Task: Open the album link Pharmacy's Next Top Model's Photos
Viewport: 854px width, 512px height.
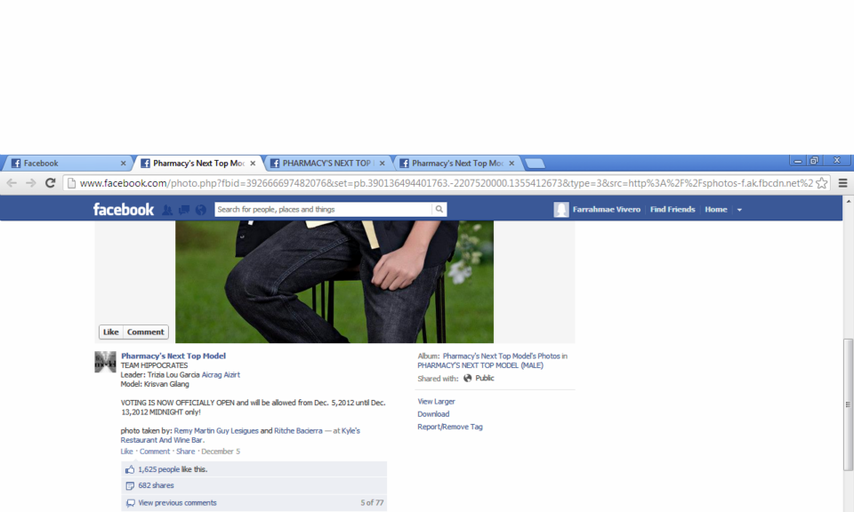Action: click(501, 356)
